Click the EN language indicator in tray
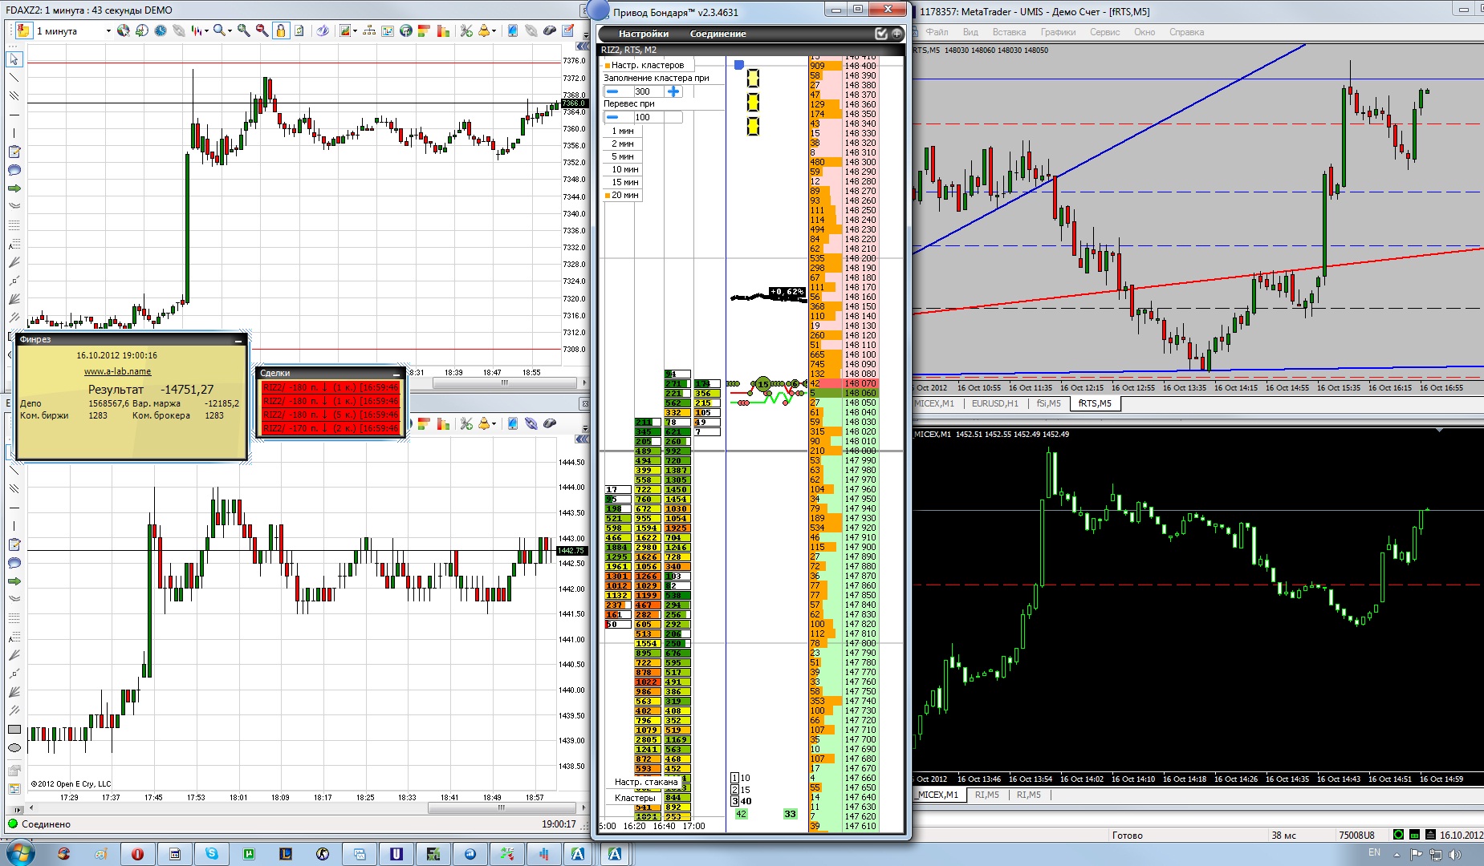This screenshot has height=866, width=1484. 1374,852
